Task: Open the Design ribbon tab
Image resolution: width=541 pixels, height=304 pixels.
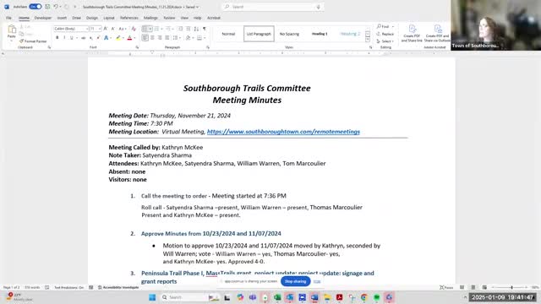Action: [92, 18]
